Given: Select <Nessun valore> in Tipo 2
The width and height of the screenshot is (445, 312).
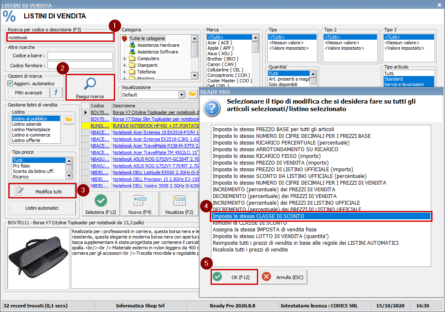Looking at the screenshot, I should [x=342, y=43].
